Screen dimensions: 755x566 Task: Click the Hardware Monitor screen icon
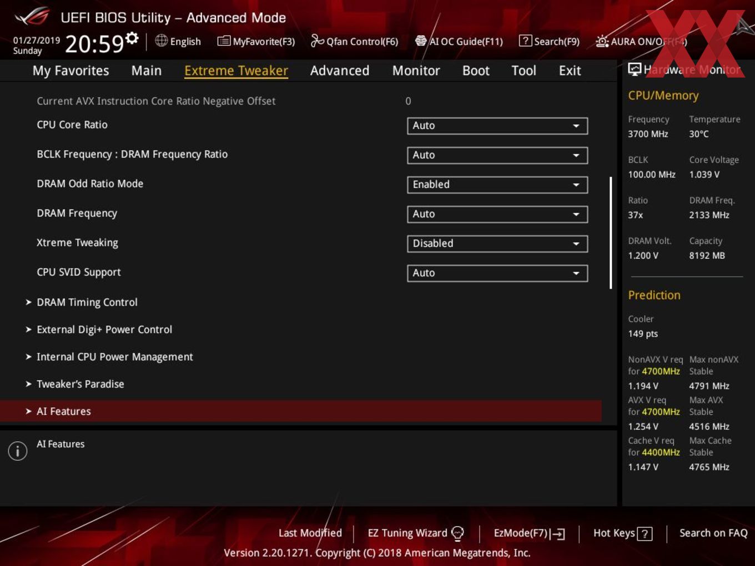(635, 69)
